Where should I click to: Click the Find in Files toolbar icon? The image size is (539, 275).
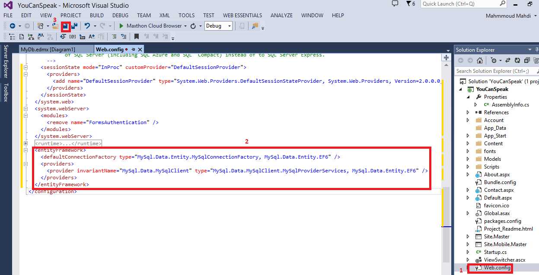click(255, 26)
